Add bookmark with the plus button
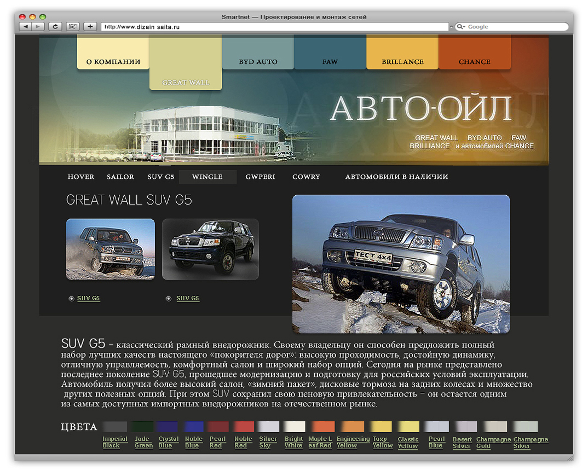This screenshot has width=588, height=471. tap(90, 27)
